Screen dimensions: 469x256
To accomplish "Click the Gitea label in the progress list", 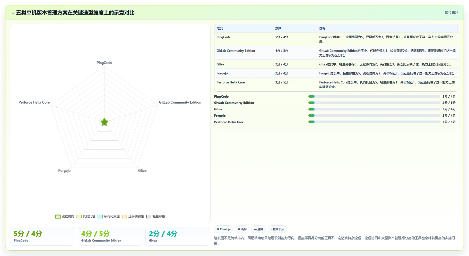I will (218, 109).
